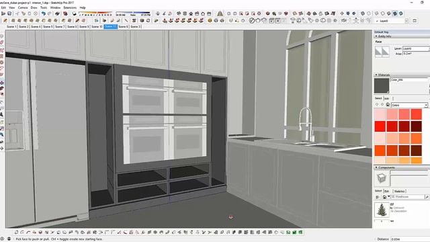
Task: Open Entity Info Layer dropdown
Action: pos(416,48)
